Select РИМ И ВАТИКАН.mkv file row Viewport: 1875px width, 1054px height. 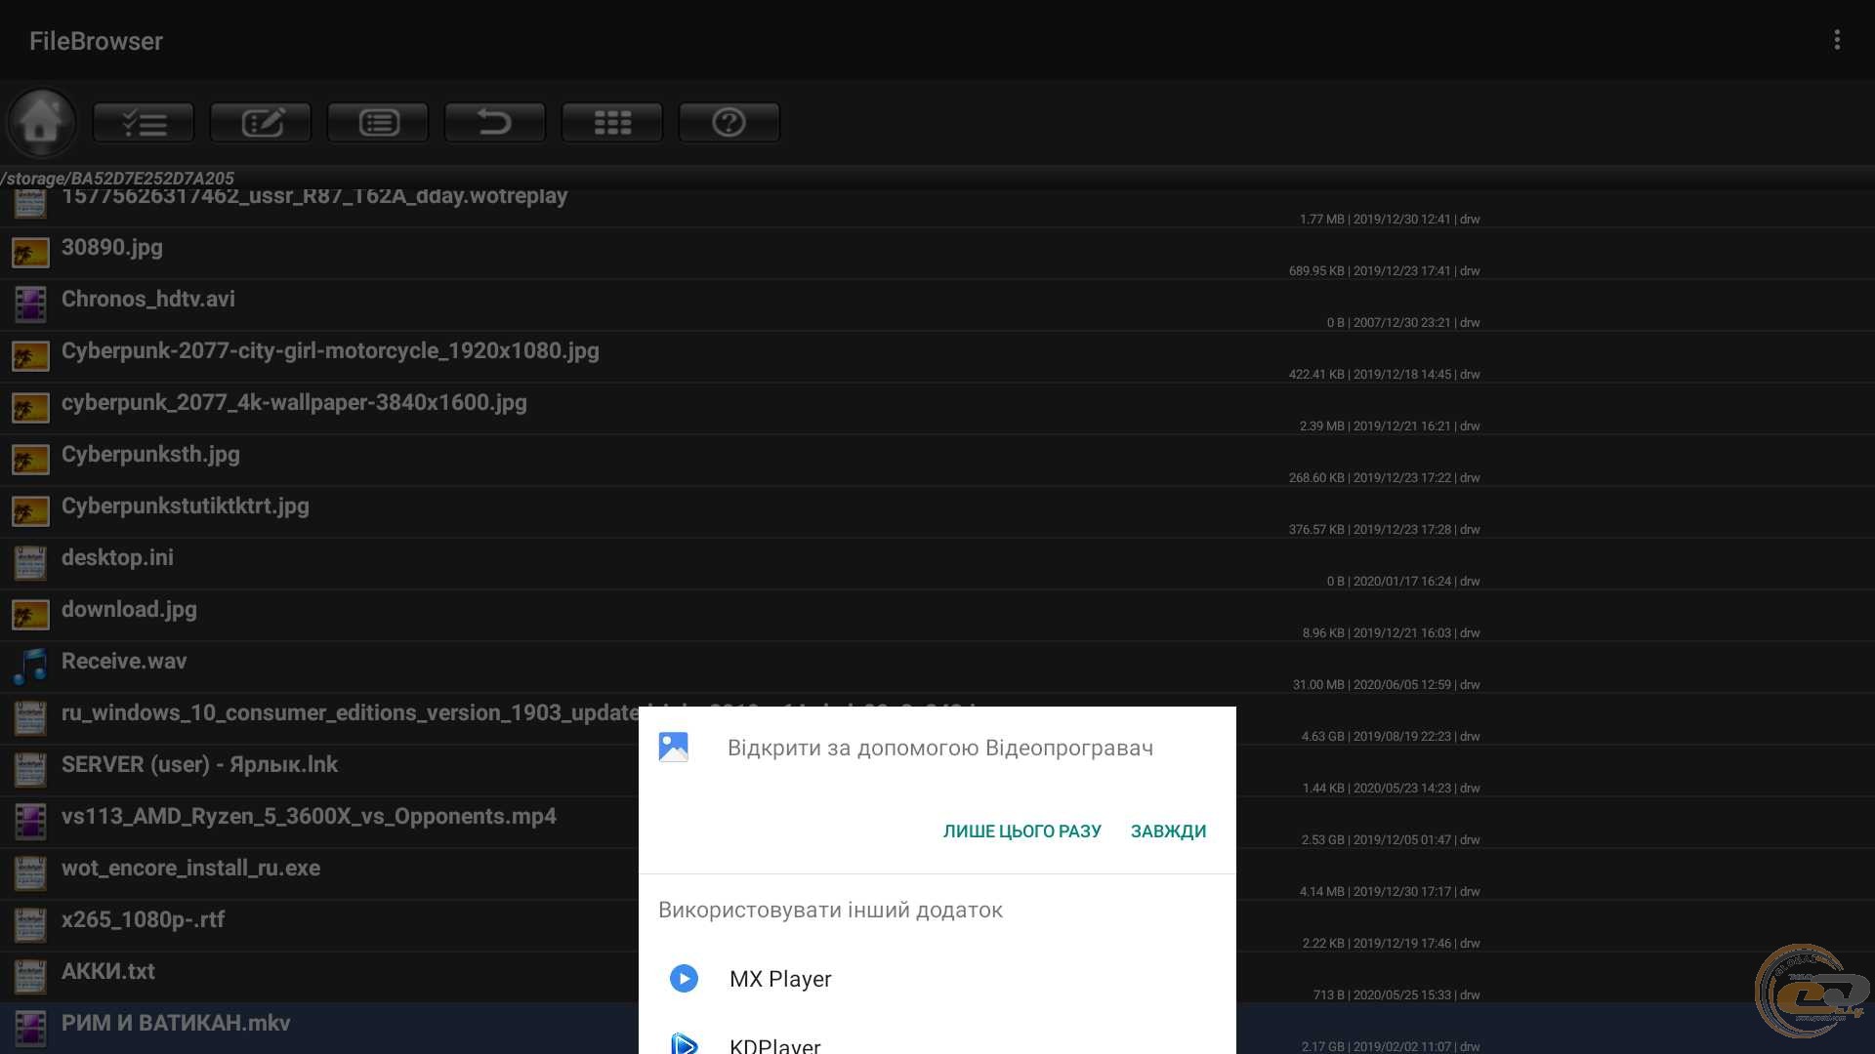click(176, 1024)
